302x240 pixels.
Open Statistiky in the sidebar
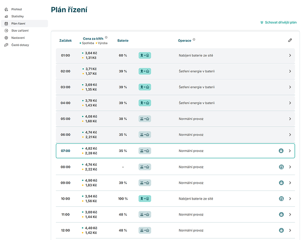point(17,16)
